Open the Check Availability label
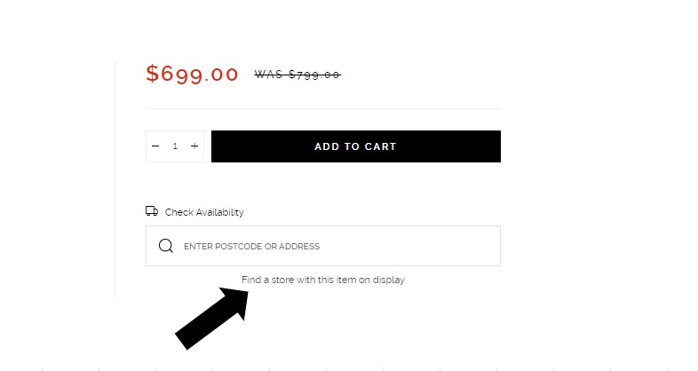This screenshot has width=698, height=371. coord(204,212)
